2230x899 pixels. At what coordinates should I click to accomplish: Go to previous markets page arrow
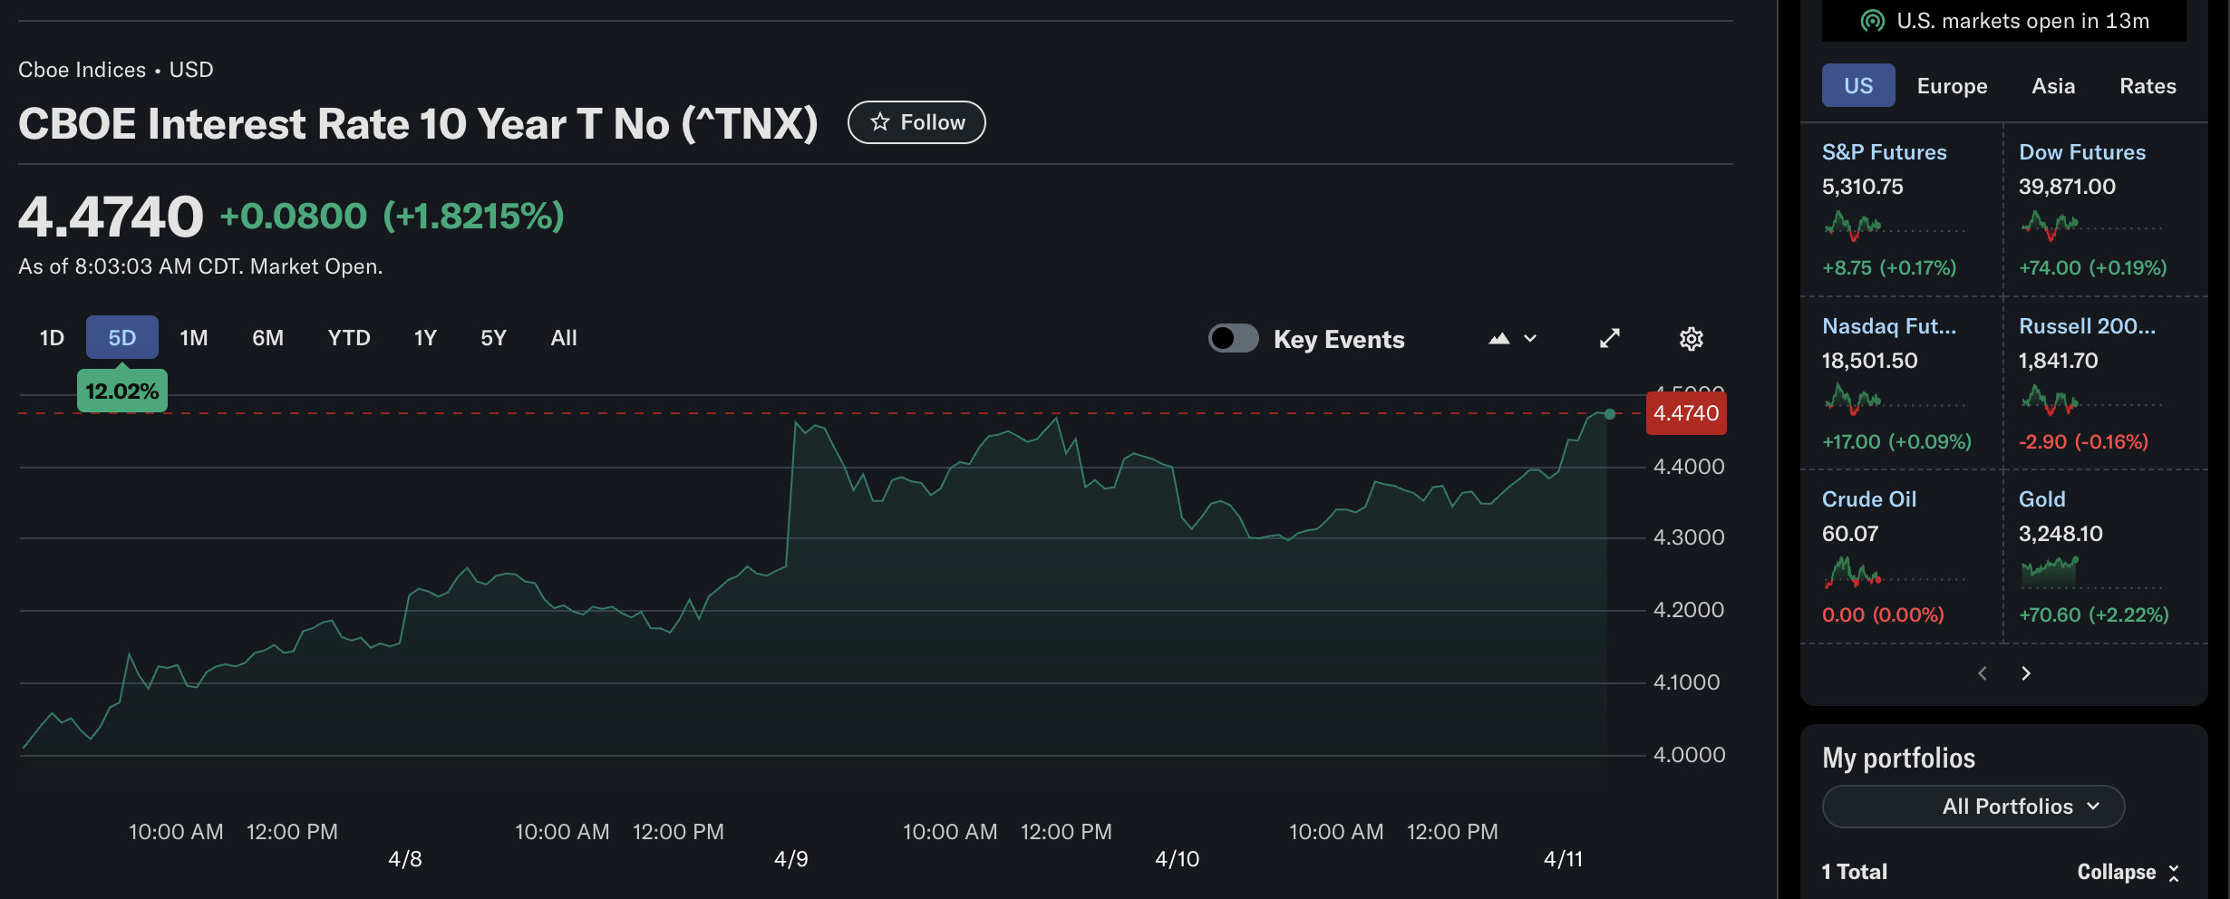pyautogui.click(x=1983, y=673)
